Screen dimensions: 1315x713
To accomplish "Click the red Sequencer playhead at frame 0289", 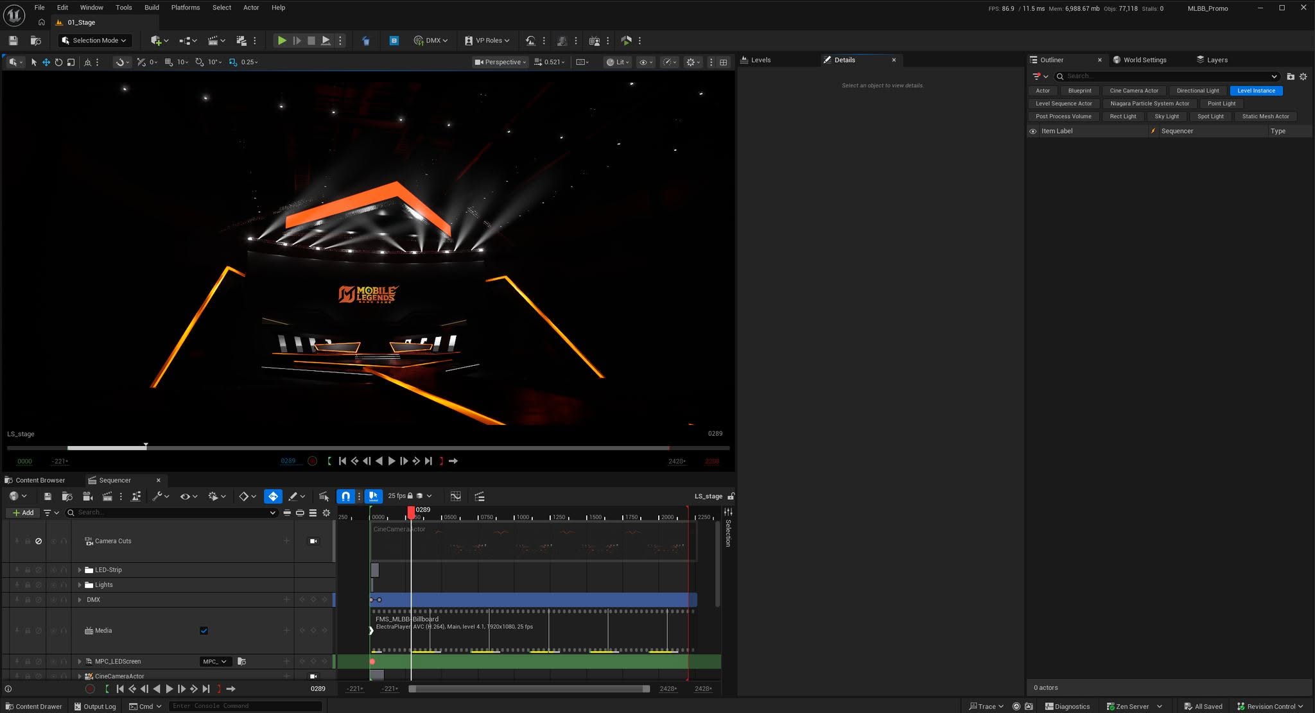I will (x=411, y=511).
